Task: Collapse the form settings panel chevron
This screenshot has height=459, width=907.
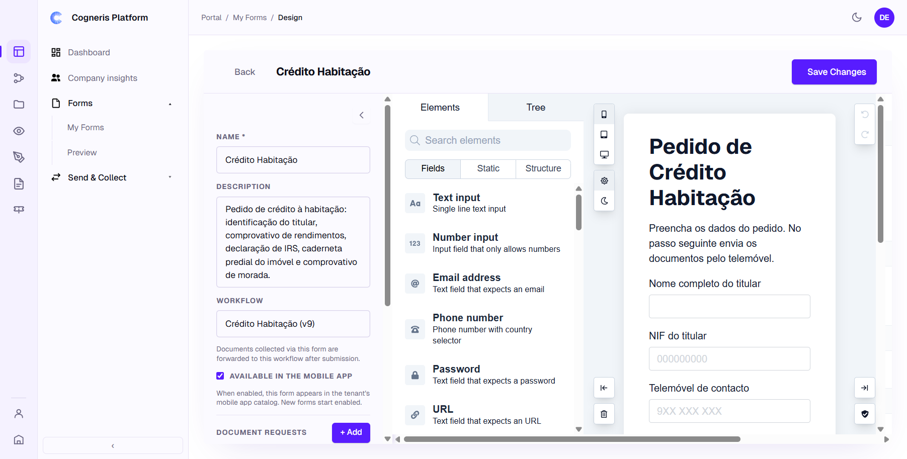Action: [362, 115]
